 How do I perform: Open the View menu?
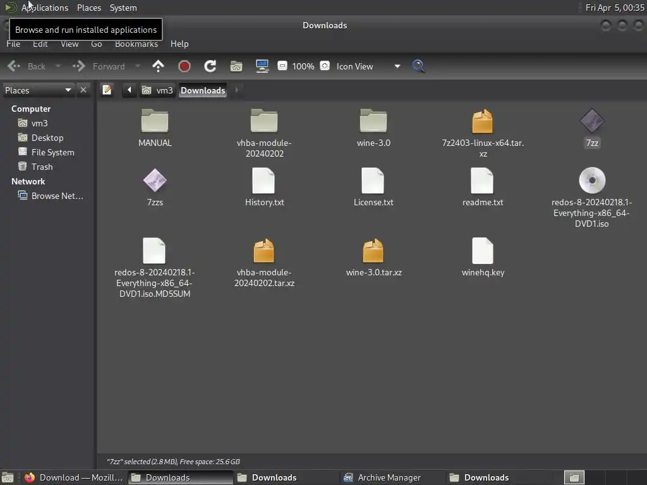70,44
